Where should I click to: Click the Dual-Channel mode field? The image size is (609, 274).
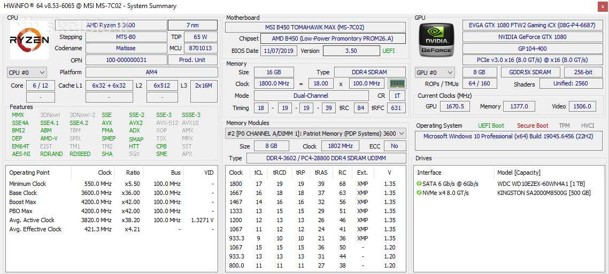point(311,96)
